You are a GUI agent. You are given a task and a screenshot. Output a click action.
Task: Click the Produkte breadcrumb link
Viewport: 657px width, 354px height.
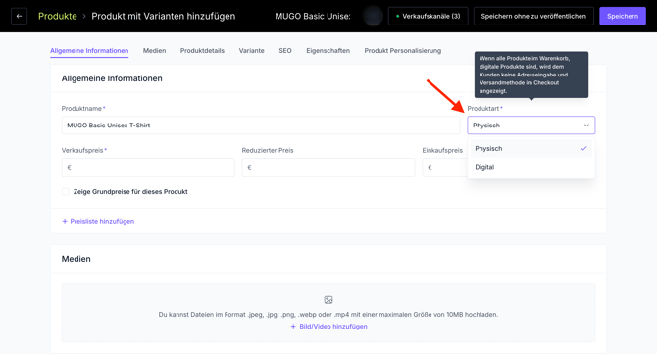[58, 16]
